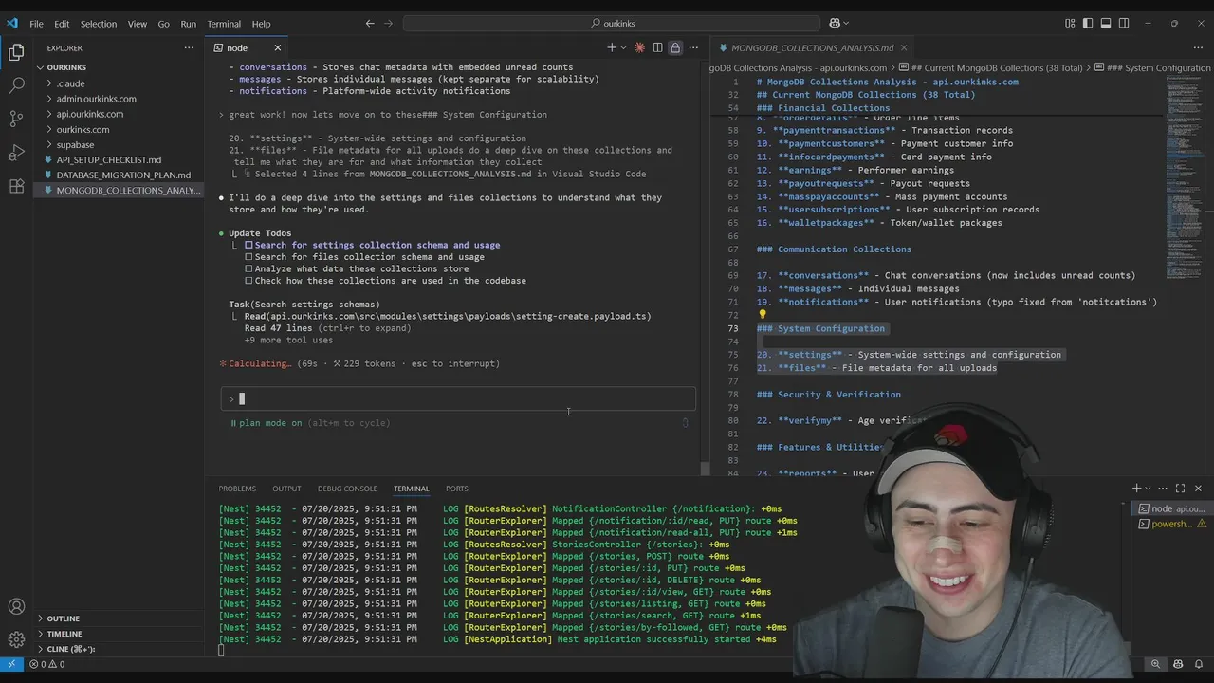Open the new terminal launch profile dropdown
The image size is (1214, 683).
click(1148, 489)
